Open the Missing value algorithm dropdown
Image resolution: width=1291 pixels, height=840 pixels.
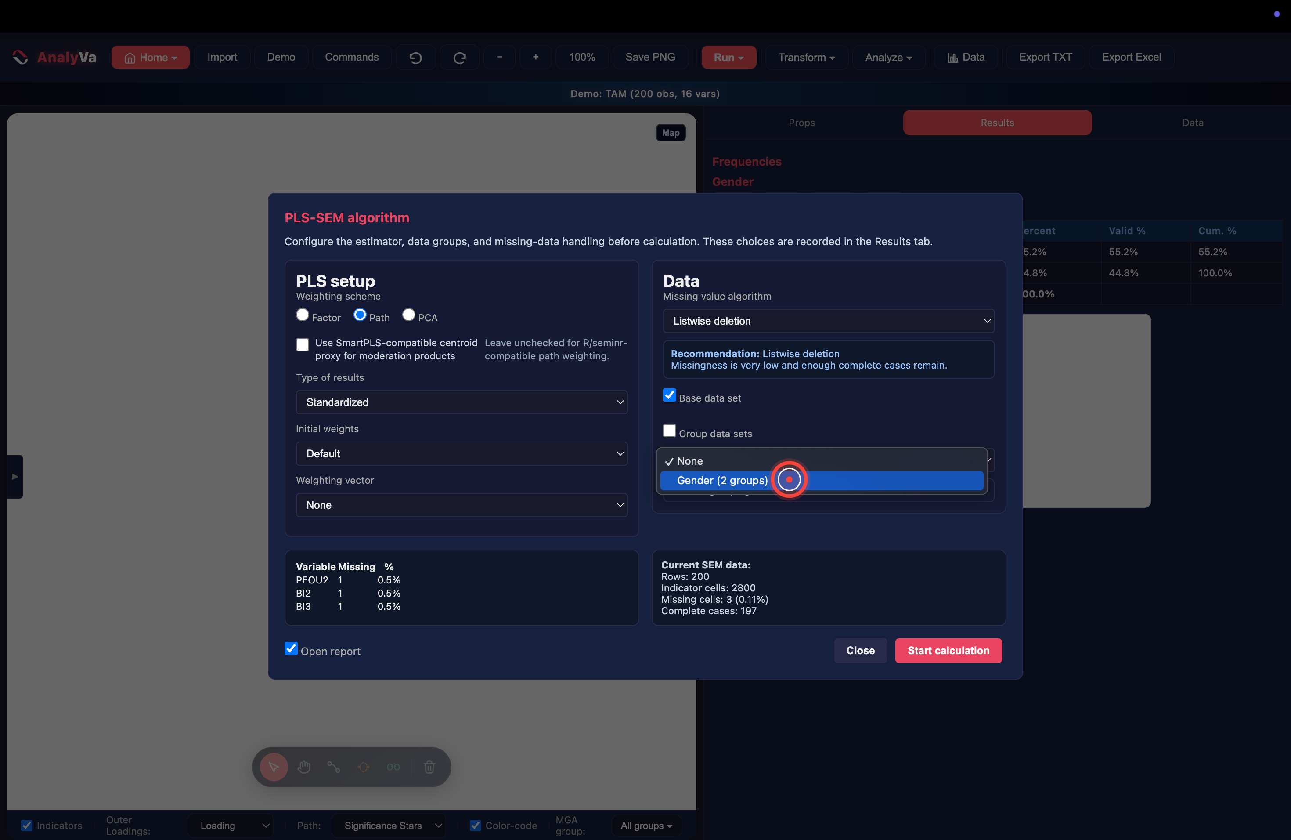point(828,321)
